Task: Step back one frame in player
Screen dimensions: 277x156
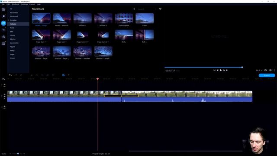Action: pos(217,70)
